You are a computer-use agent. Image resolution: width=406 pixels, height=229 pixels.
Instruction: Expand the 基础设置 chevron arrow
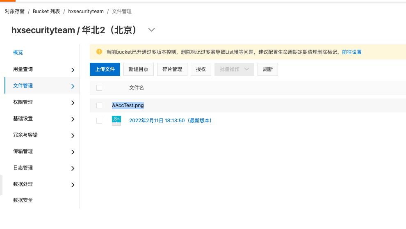(73, 119)
